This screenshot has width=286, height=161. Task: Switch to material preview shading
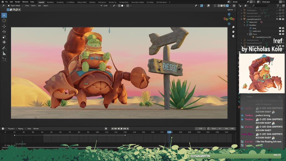click(x=224, y=6)
